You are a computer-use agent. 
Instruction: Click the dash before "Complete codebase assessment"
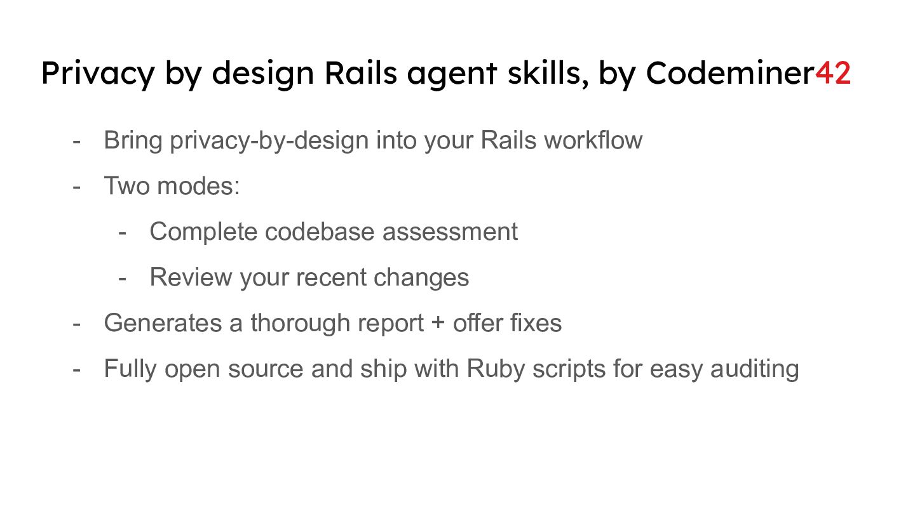123,232
